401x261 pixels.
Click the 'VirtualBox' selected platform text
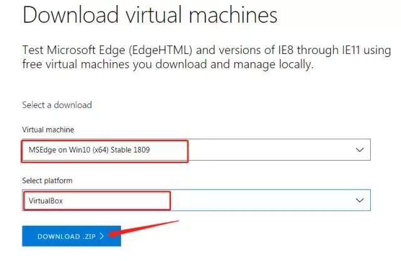47,201
